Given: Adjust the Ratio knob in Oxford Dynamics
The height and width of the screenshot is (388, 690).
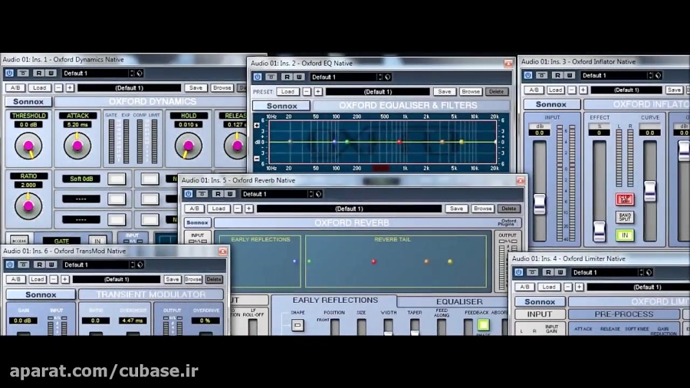Looking at the screenshot, I should pos(28,206).
